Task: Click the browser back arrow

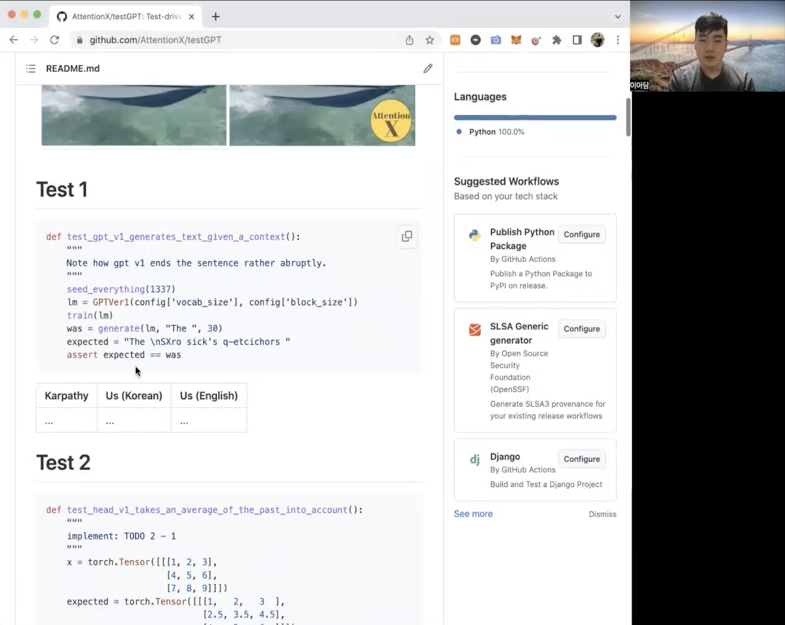Action: pyautogui.click(x=14, y=40)
